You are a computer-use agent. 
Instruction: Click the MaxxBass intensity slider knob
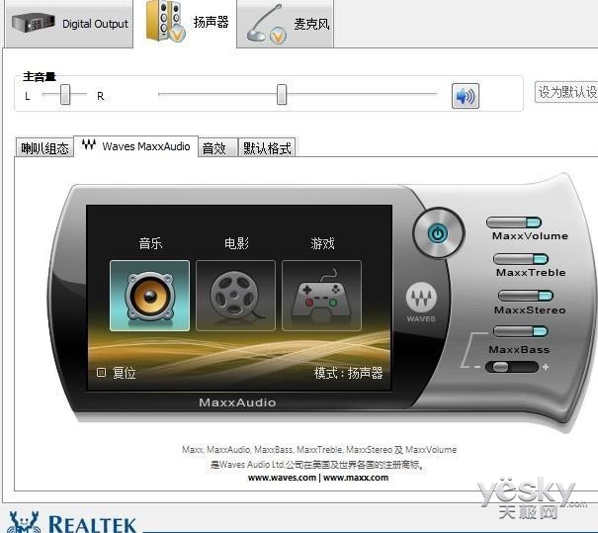pyautogui.click(x=500, y=367)
